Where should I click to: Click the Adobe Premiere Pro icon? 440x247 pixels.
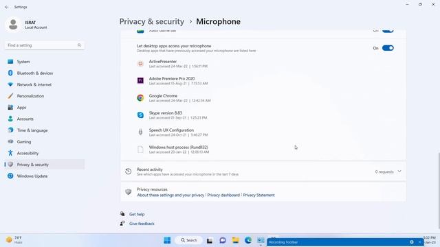[140, 81]
